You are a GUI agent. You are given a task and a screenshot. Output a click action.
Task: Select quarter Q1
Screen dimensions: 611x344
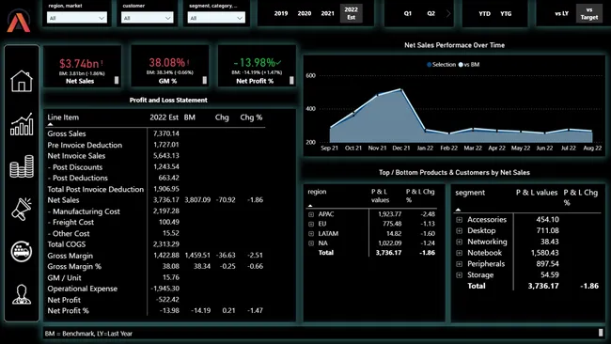(408, 14)
